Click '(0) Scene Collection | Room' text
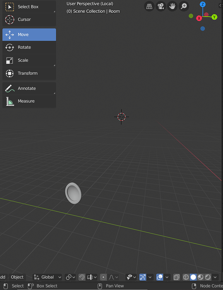The width and height of the screenshot is (223, 290). 93,11
